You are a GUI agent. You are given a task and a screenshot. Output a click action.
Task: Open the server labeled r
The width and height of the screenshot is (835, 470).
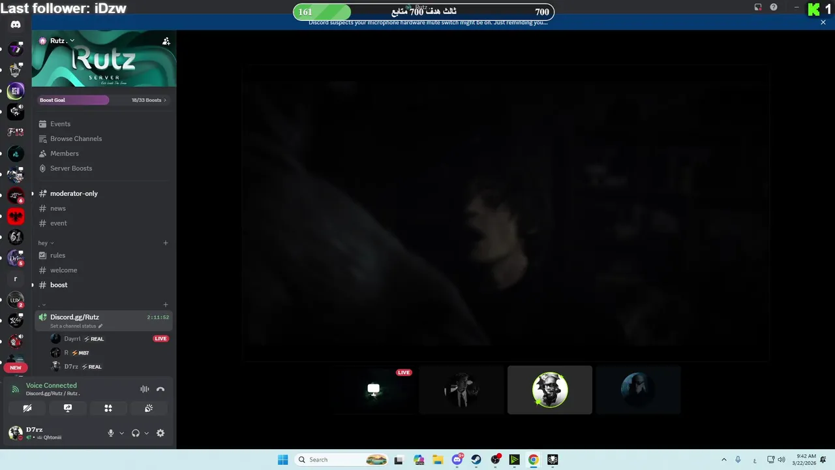click(16, 279)
